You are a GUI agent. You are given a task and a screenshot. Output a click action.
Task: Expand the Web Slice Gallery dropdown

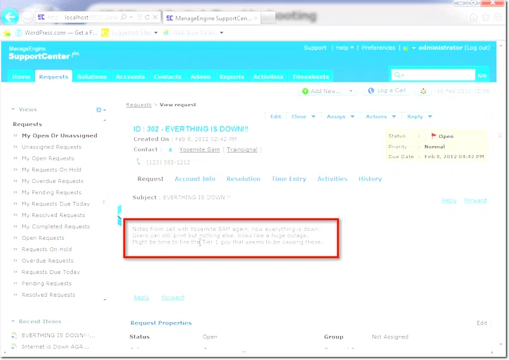click(x=221, y=33)
